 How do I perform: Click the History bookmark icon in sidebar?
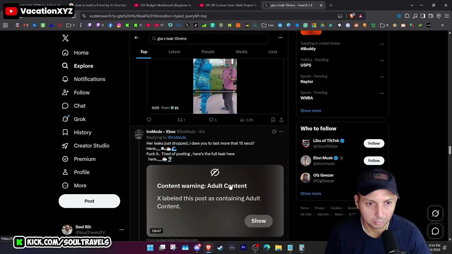point(65,132)
